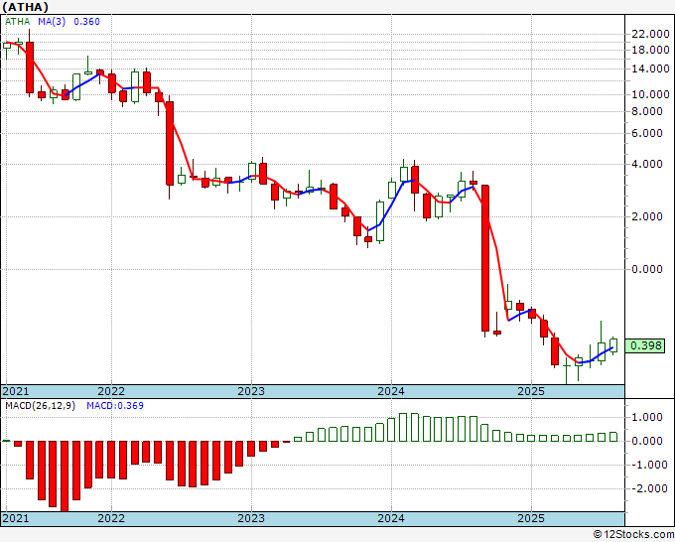The width and height of the screenshot is (675, 542).
Task: Click the 22.000 price axis label
Action: click(650, 35)
